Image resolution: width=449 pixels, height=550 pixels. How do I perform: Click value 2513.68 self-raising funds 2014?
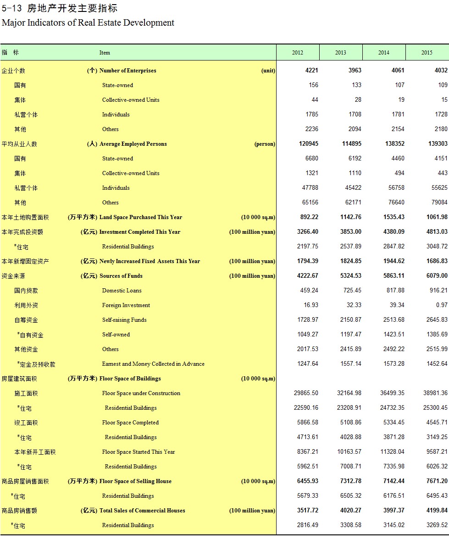pyautogui.click(x=394, y=320)
